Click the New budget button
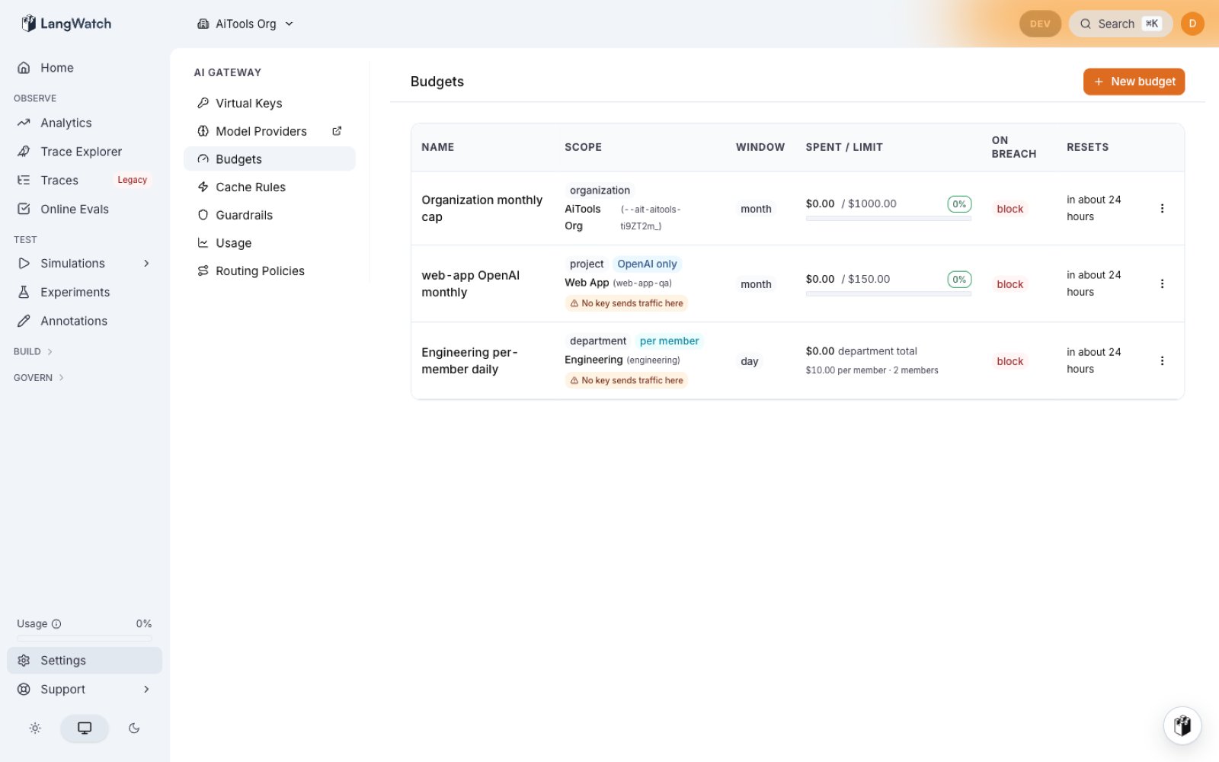 tap(1134, 82)
